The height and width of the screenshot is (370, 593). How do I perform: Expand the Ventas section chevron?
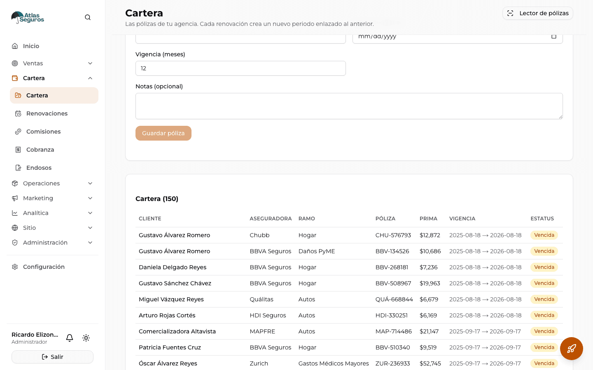(x=90, y=63)
